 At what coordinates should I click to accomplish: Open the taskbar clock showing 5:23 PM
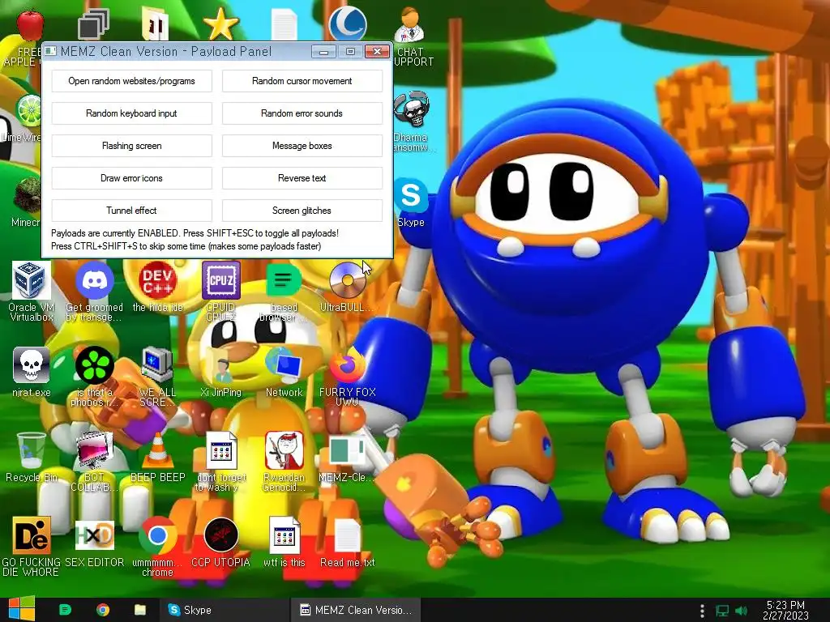tap(785, 610)
